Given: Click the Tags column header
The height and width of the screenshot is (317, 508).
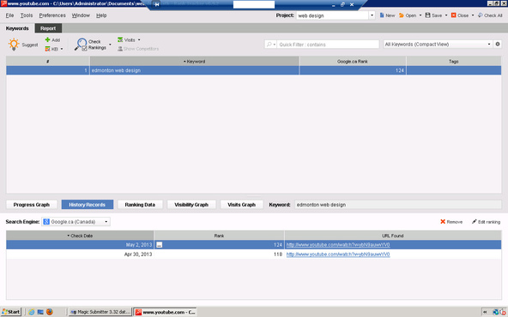Looking at the screenshot, I should click(454, 61).
